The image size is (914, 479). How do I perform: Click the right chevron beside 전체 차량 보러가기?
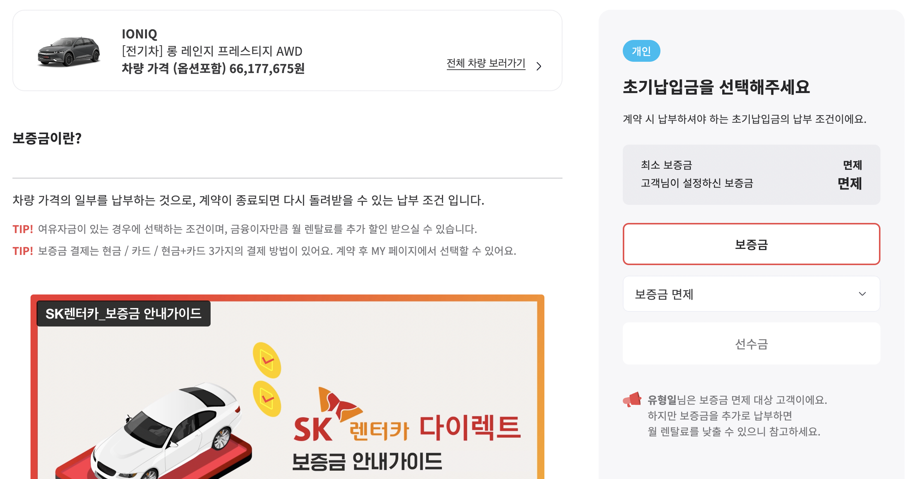coord(539,66)
